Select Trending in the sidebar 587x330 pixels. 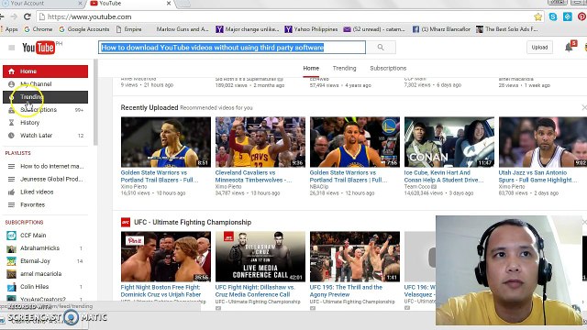tap(45, 97)
